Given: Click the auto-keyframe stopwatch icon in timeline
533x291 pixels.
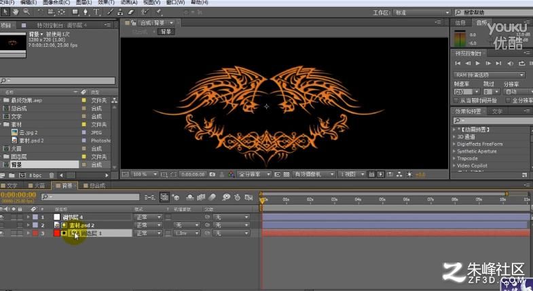Looking at the screenshot, I should click(237, 197).
